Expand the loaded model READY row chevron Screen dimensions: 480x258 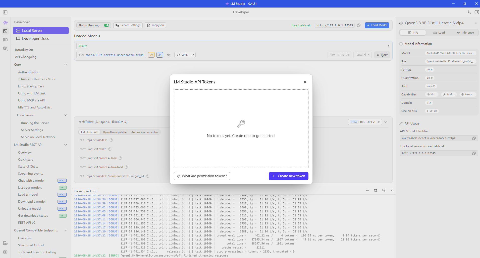coord(389,46)
